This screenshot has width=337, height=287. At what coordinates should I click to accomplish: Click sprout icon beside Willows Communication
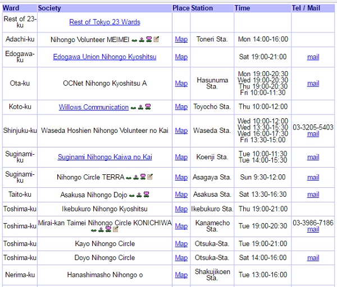click(x=134, y=108)
